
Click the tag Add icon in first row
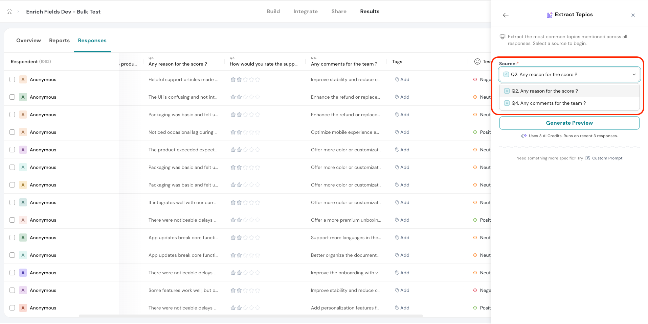[x=397, y=79]
